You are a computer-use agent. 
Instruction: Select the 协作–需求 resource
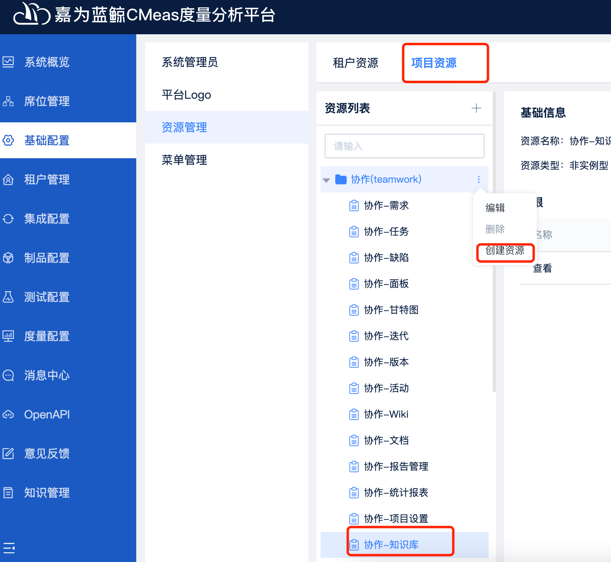405,206
